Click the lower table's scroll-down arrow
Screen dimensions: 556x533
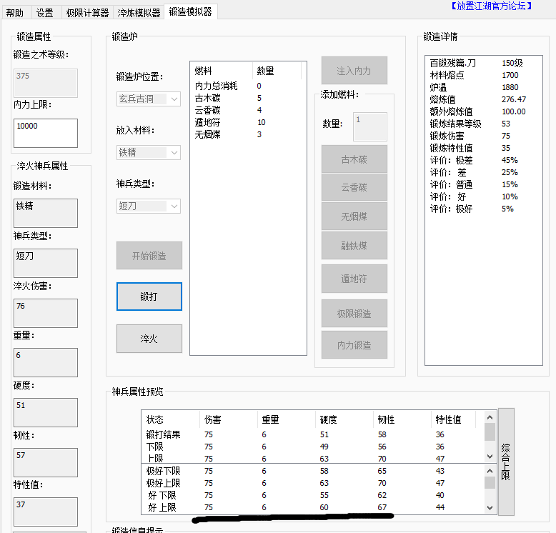click(490, 508)
